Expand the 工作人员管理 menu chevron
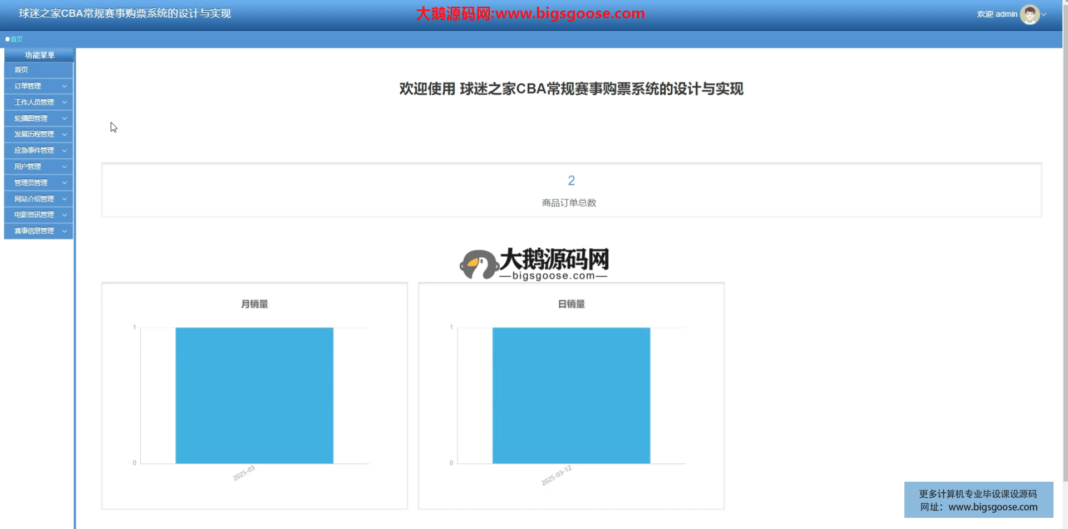 click(65, 102)
